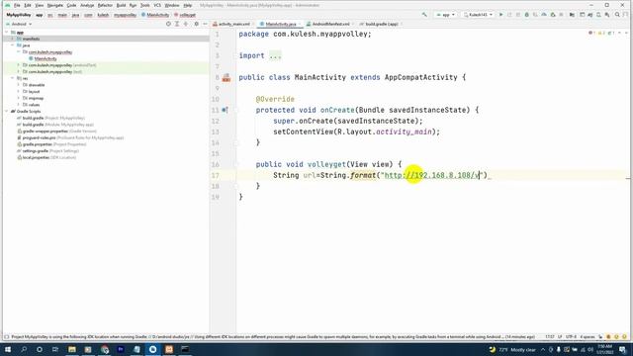Collapse the res folder node
Image resolution: width=633 pixels, height=356 pixels.
13,78
